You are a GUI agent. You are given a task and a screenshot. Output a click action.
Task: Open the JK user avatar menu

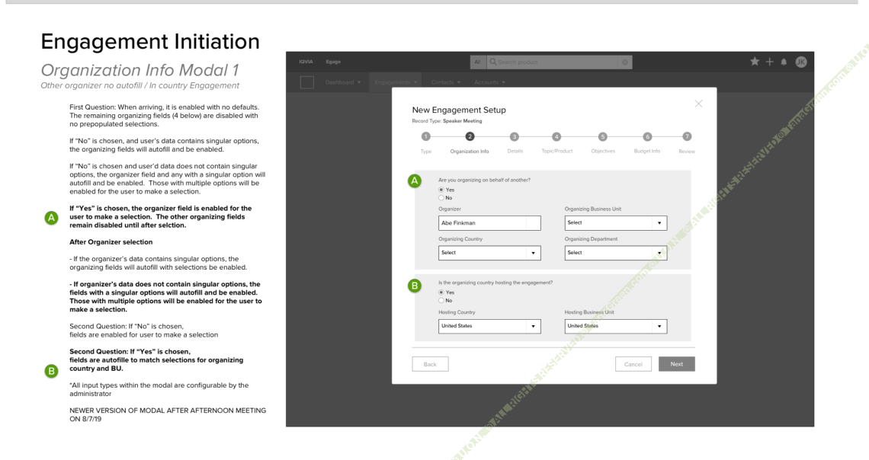pos(801,62)
